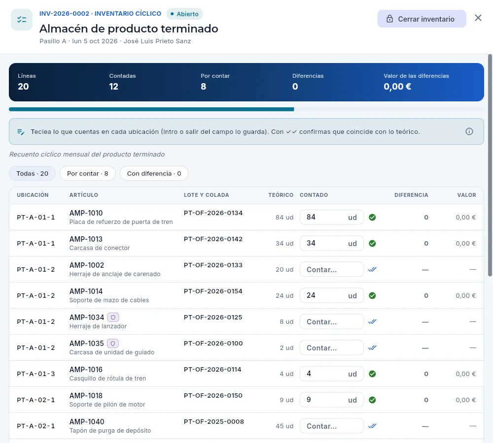The image size is (493, 443).
Task: Click Contar field for AMP-1002
Action: (332, 269)
